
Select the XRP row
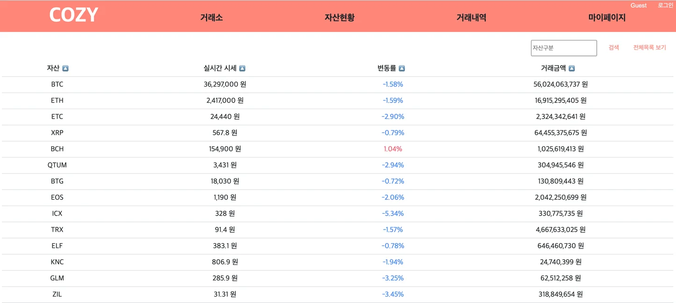tap(57, 133)
